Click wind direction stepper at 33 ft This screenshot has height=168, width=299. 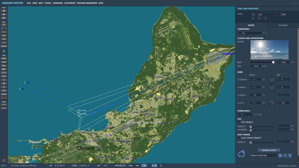[283, 103]
